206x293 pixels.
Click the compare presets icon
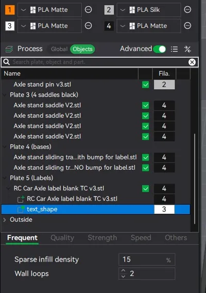187,49
